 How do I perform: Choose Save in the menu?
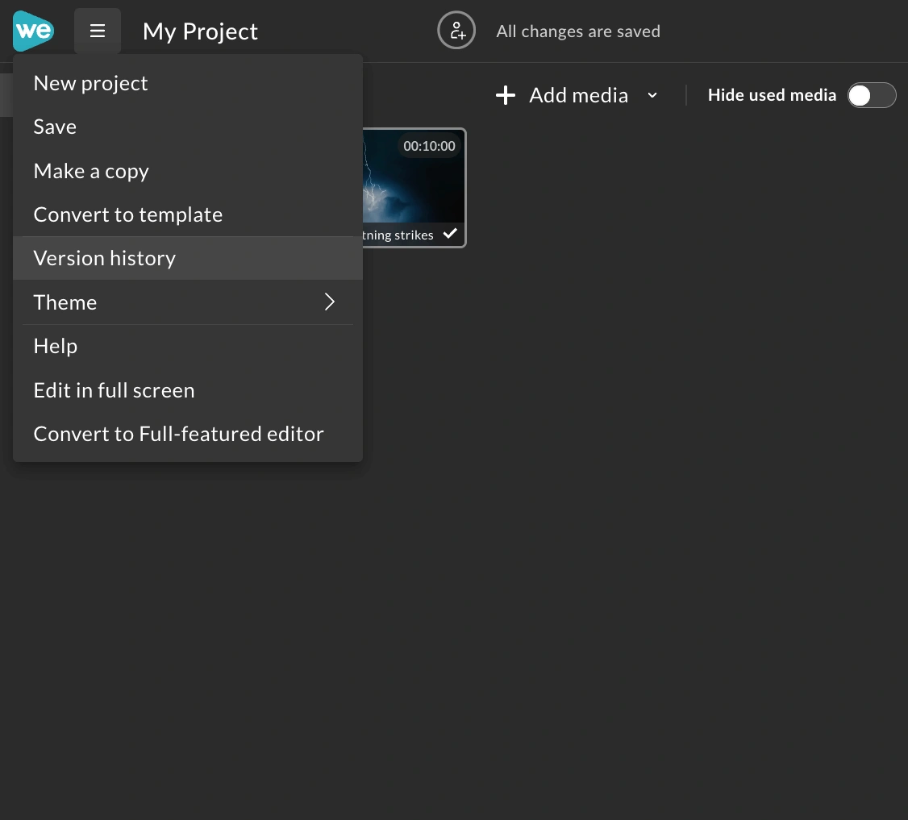(x=188, y=127)
